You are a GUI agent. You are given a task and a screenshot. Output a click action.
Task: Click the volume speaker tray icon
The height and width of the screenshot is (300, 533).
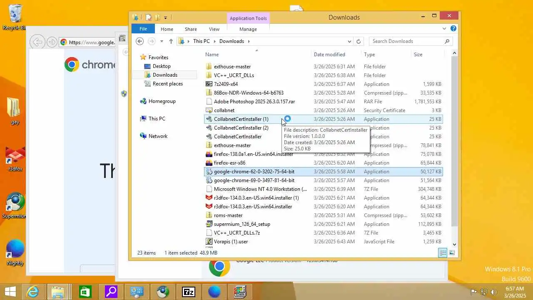coord(494,292)
